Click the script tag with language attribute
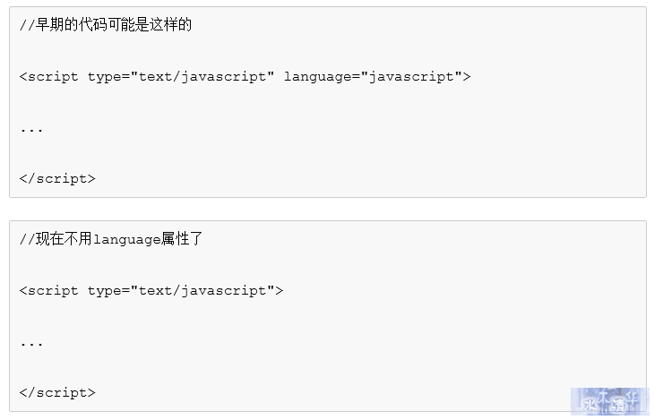The width and height of the screenshot is (654, 420). click(x=245, y=77)
